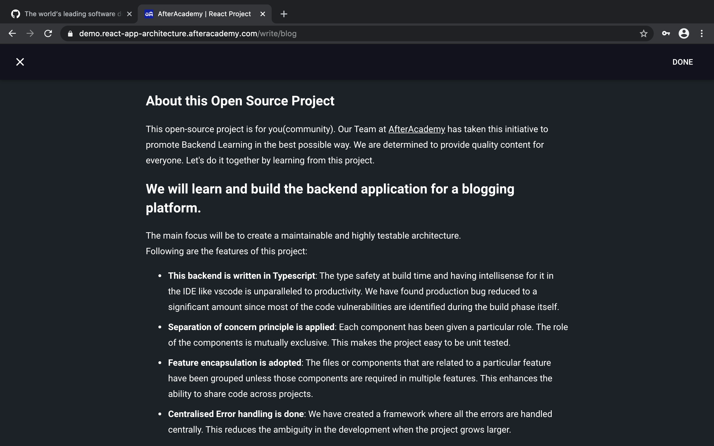Click the browser forward navigation arrow
714x446 pixels.
[x=29, y=33]
